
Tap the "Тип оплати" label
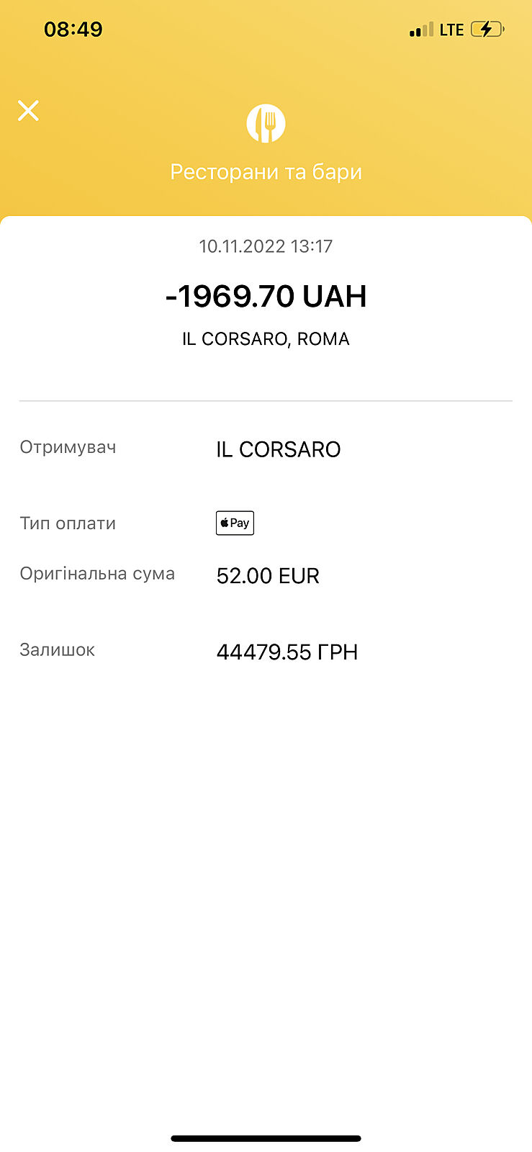68,523
